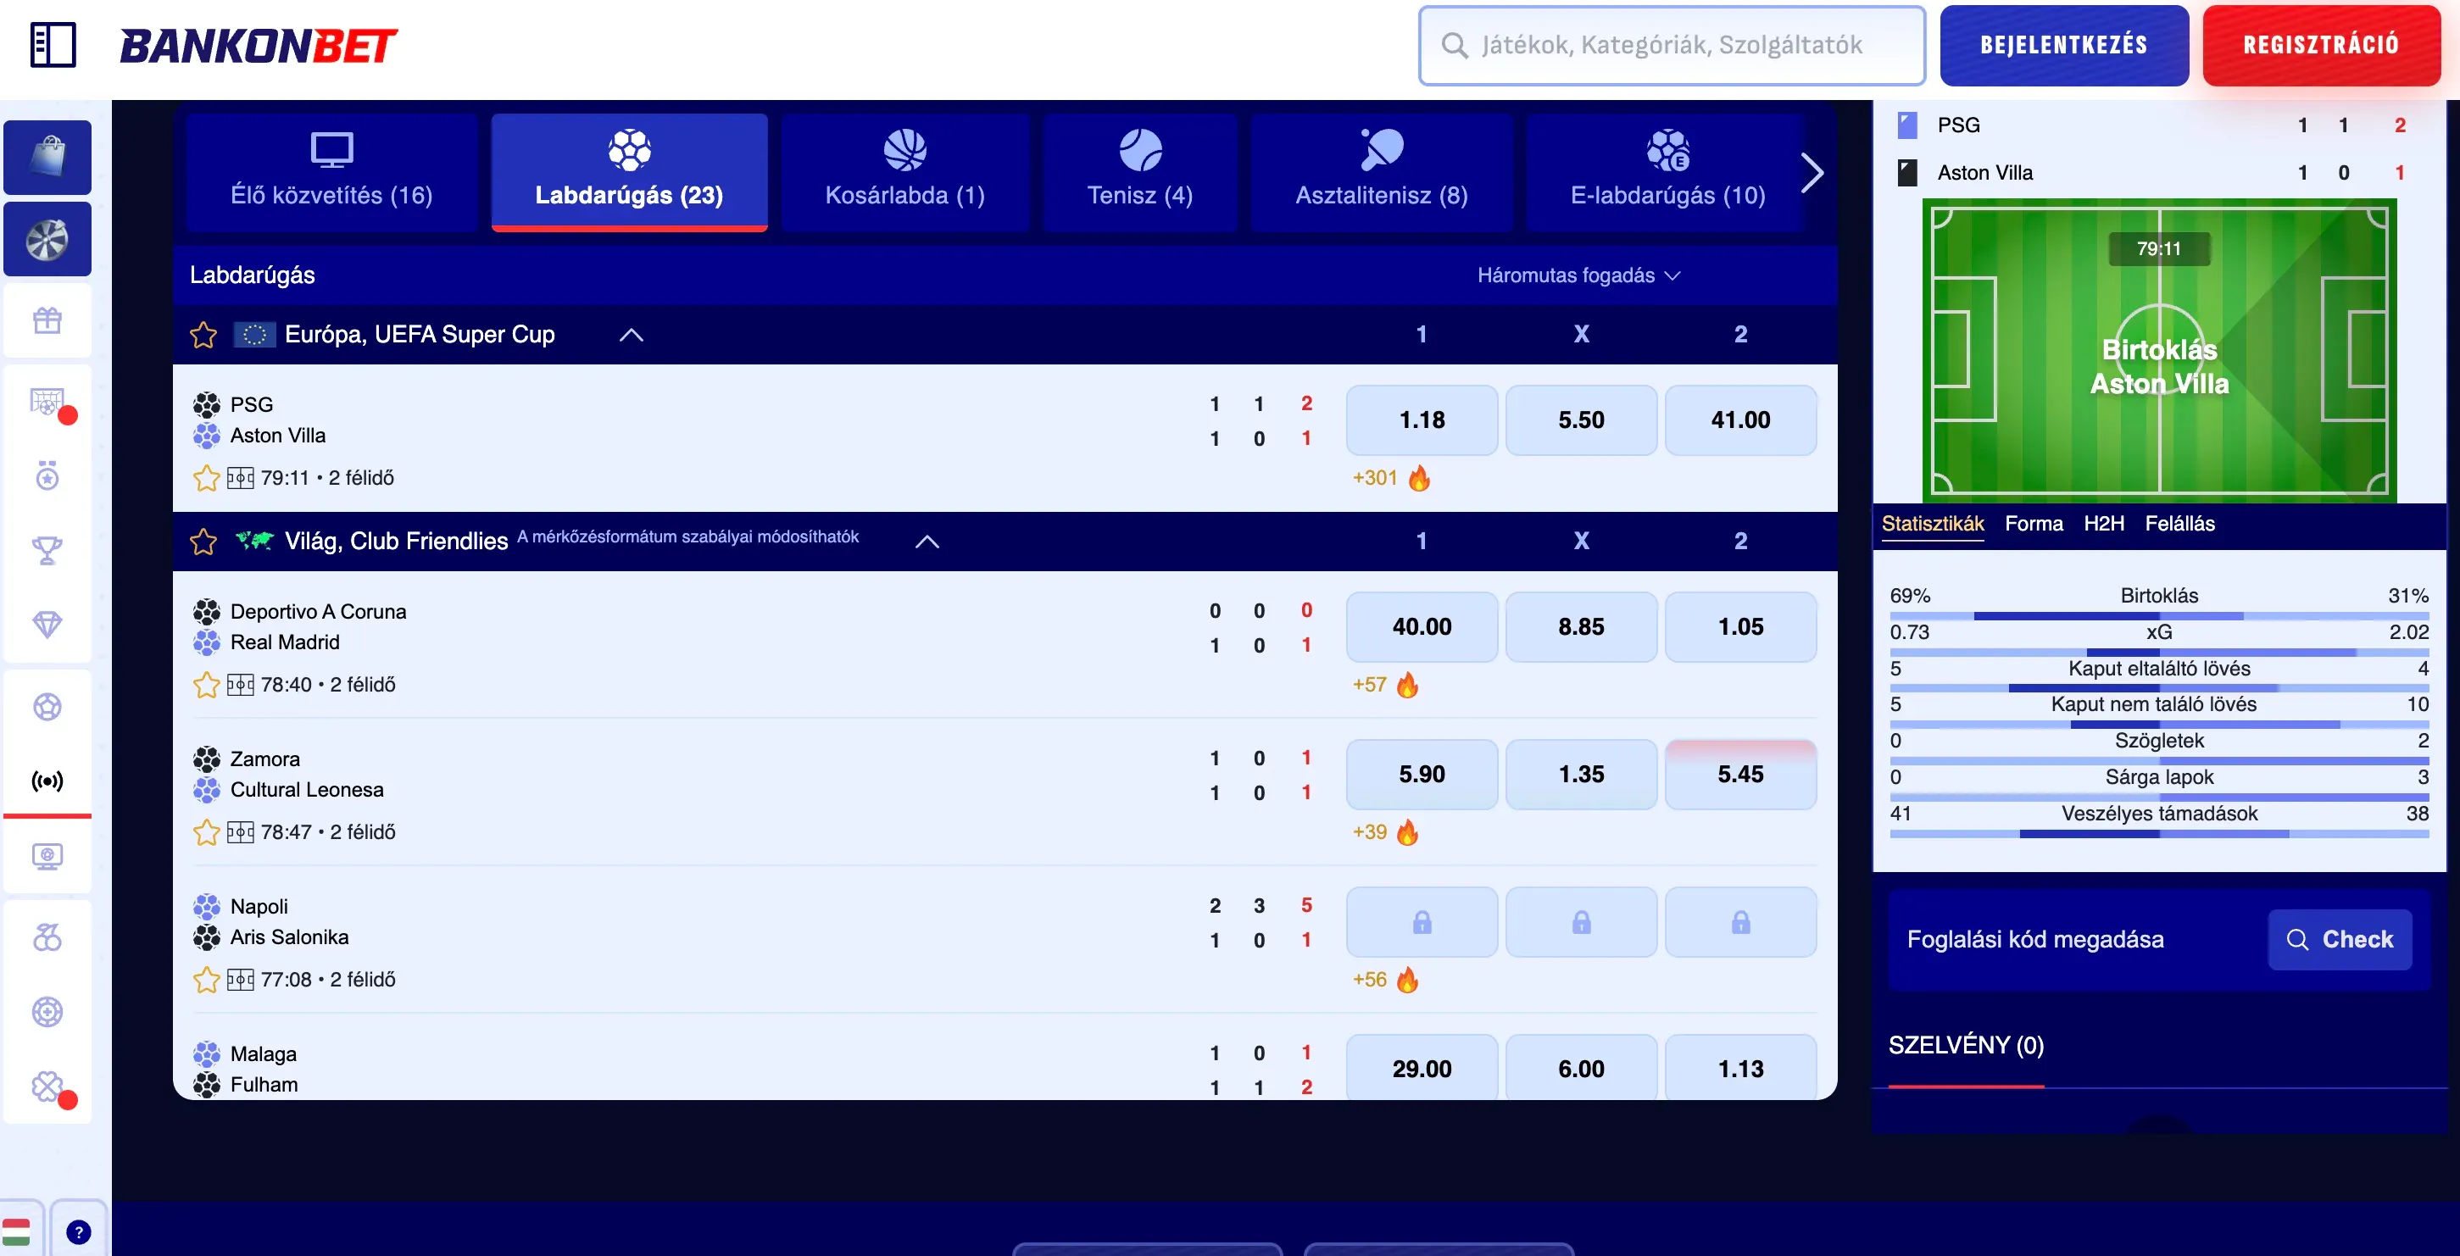Open the clover lucky icon
This screenshot has height=1256, width=2460.
(47, 1086)
